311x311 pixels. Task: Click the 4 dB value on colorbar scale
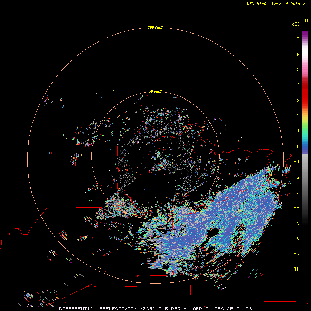pyautogui.click(x=298, y=85)
